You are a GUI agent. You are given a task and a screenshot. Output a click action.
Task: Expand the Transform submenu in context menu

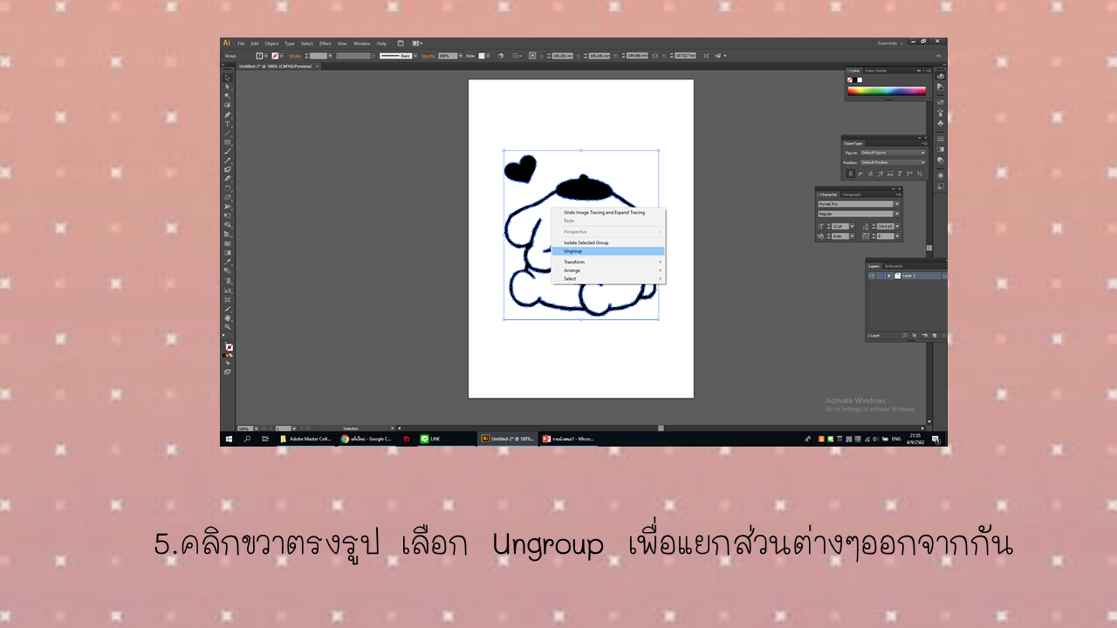(607, 262)
